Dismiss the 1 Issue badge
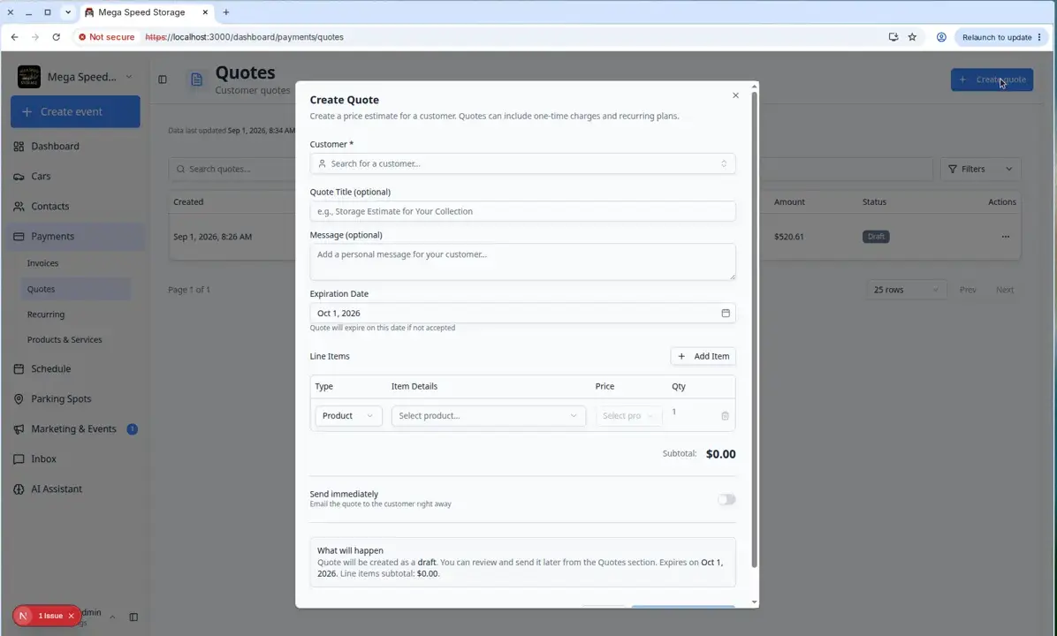 click(71, 616)
